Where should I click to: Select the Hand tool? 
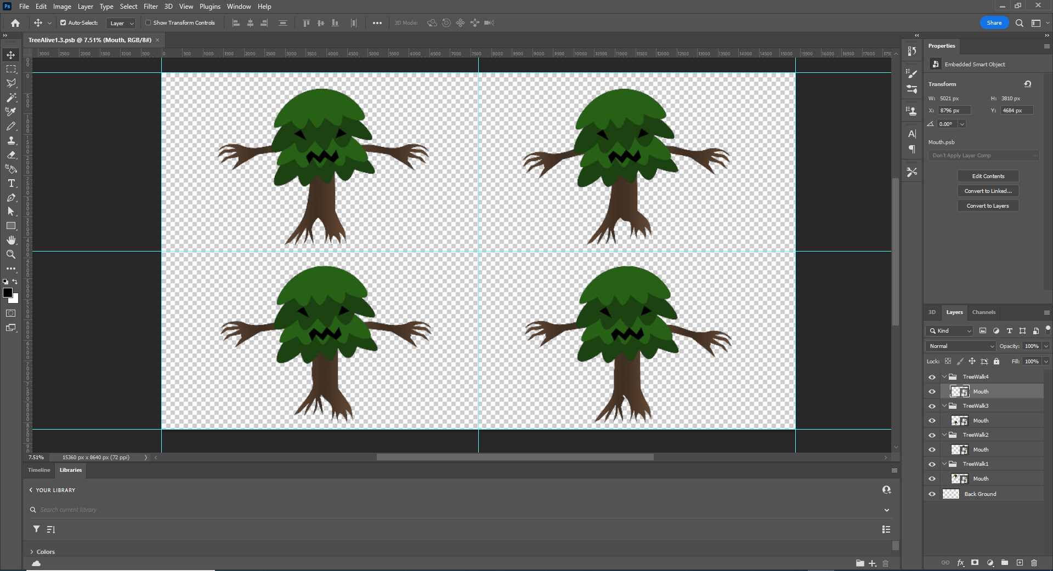click(11, 240)
